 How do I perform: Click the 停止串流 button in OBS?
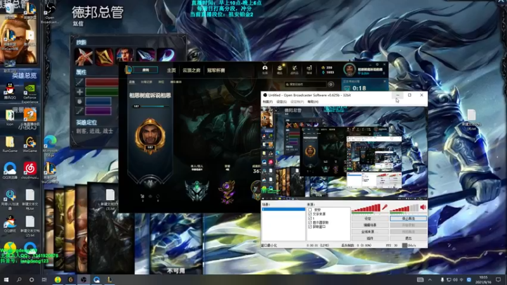tap(408, 218)
